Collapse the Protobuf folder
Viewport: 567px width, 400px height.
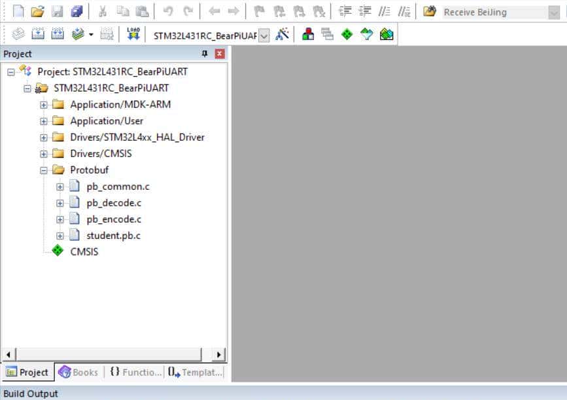click(x=44, y=170)
